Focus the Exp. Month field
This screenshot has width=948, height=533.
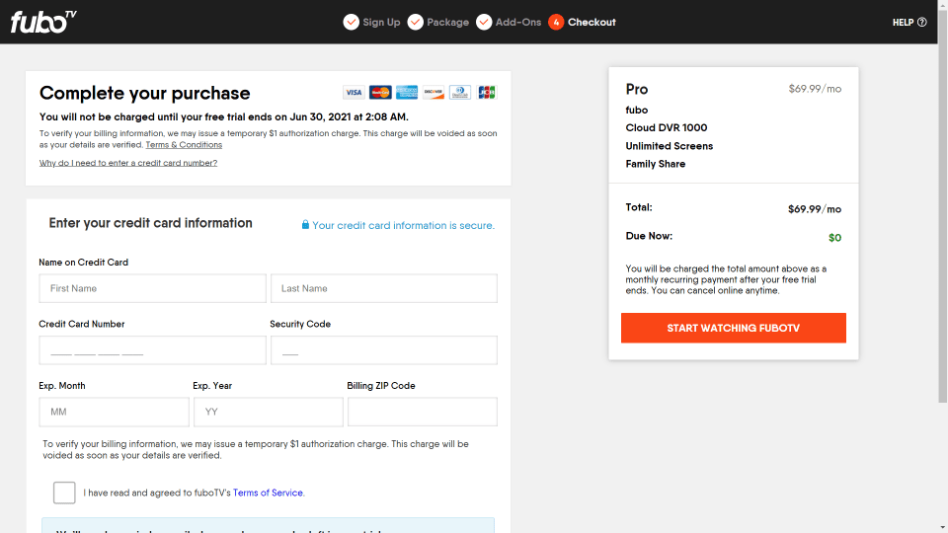(x=115, y=413)
